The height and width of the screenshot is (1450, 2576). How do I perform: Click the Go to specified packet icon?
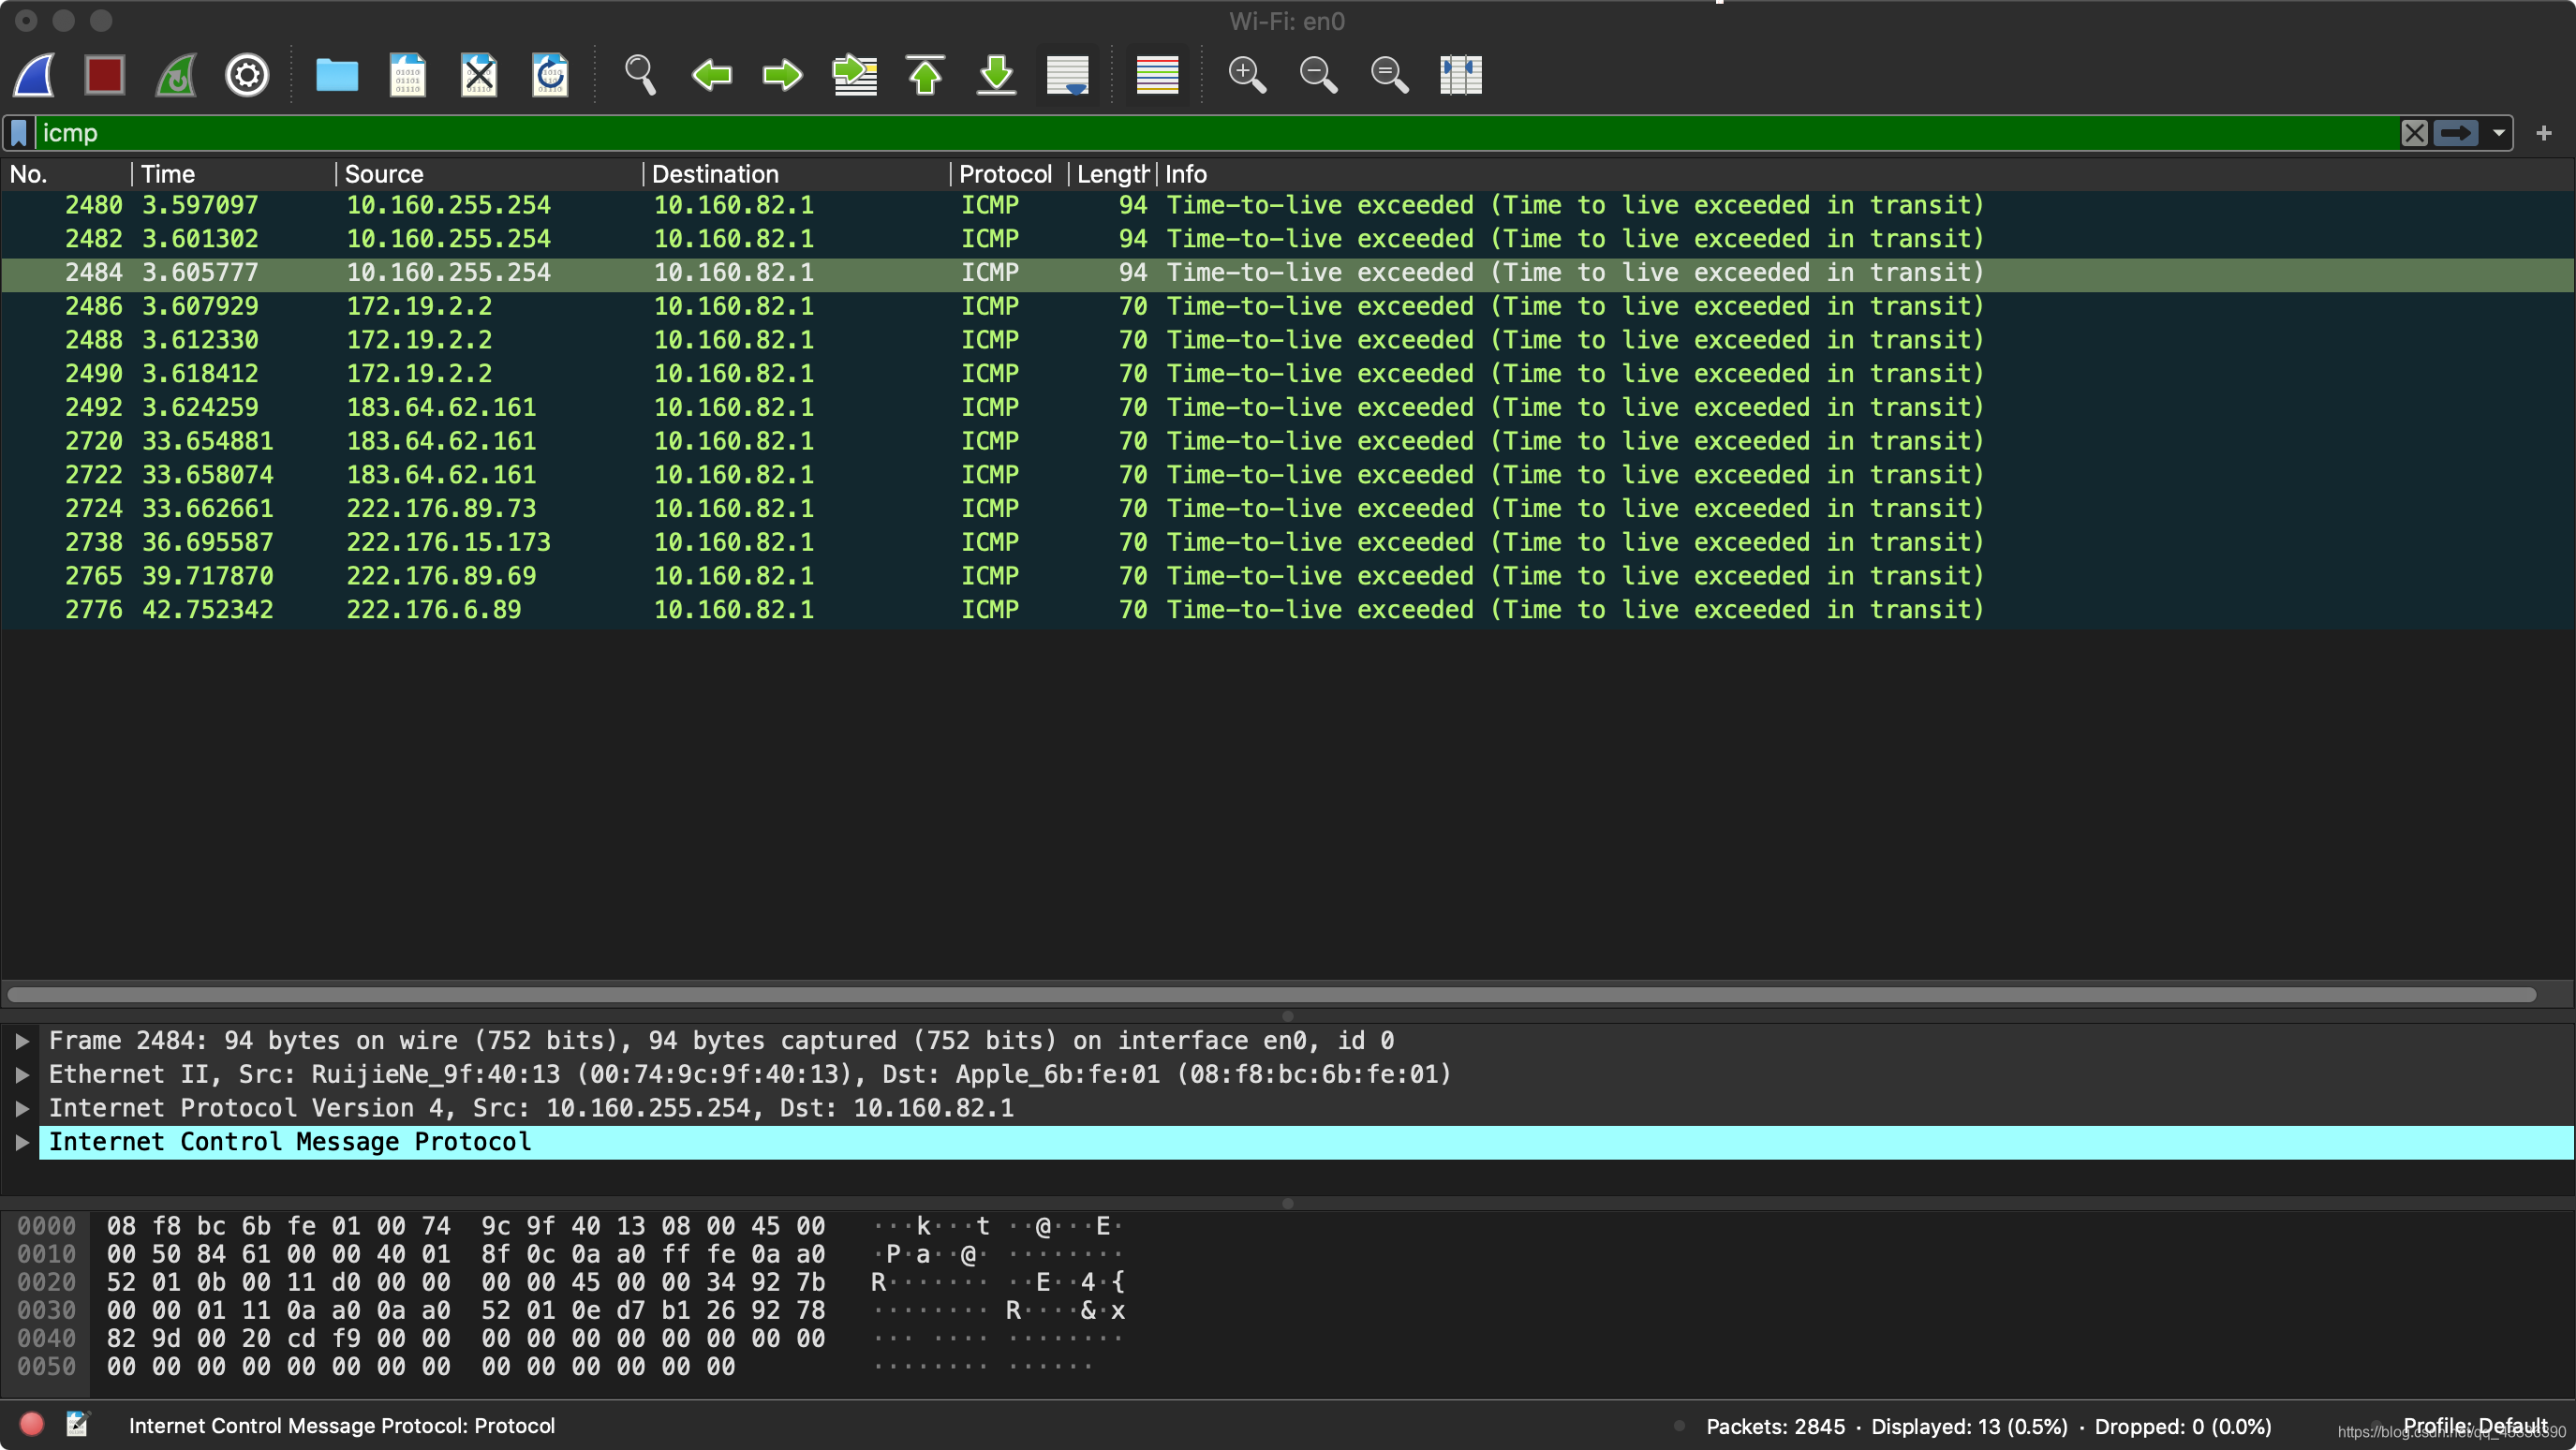coord(854,75)
